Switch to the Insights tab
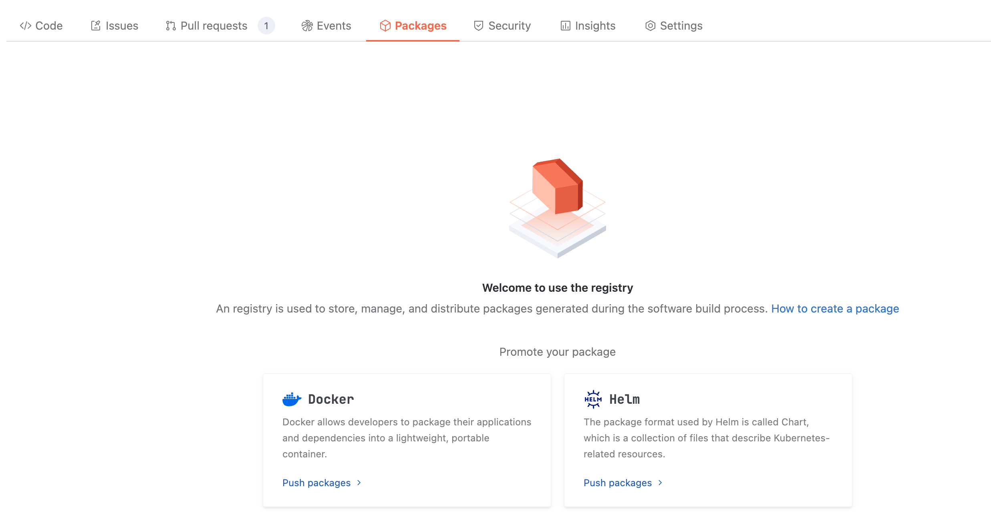 coord(595,26)
